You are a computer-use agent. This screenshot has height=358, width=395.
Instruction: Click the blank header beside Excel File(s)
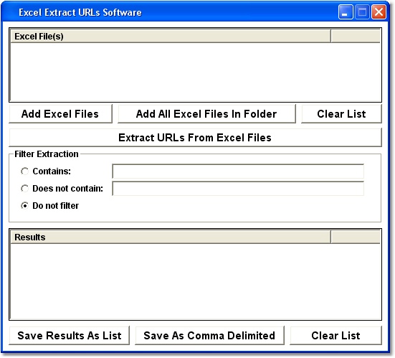click(x=356, y=37)
